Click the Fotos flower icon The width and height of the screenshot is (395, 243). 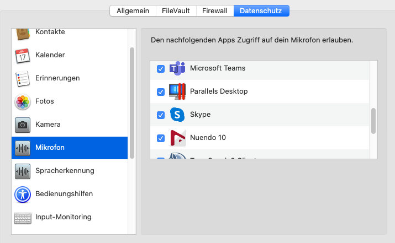[x=23, y=102]
